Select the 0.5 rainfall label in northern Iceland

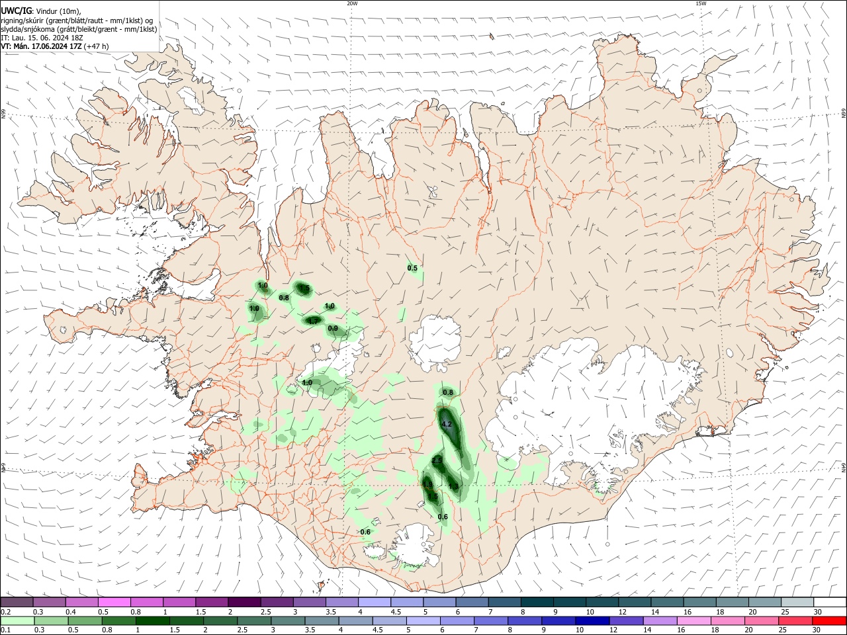pyautogui.click(x=412, y=268)
